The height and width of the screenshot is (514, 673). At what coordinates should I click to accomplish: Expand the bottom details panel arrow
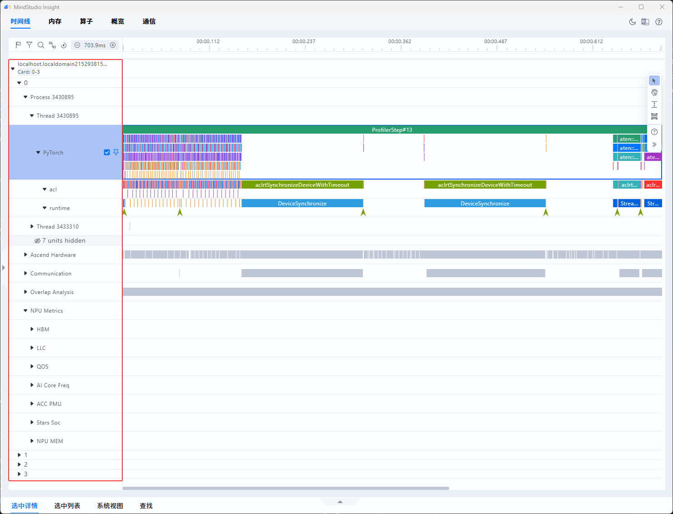click(340, 502)
